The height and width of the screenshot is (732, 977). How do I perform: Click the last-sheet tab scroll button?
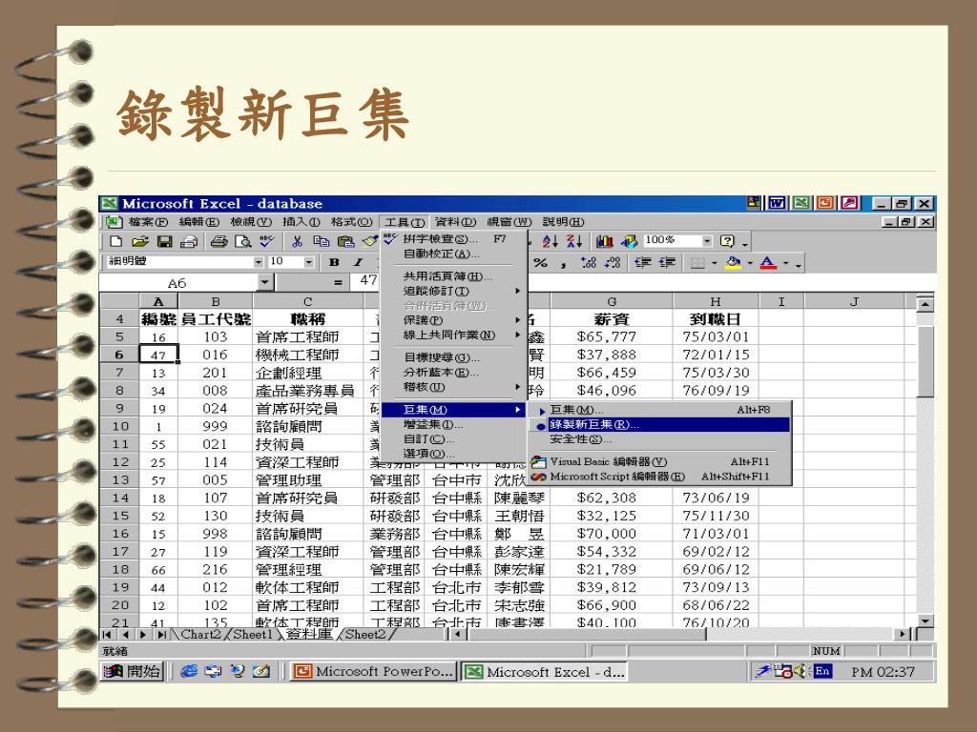point(162,634)
